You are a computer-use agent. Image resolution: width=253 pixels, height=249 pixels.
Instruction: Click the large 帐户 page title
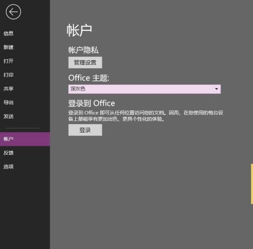(x=79, y=30)
